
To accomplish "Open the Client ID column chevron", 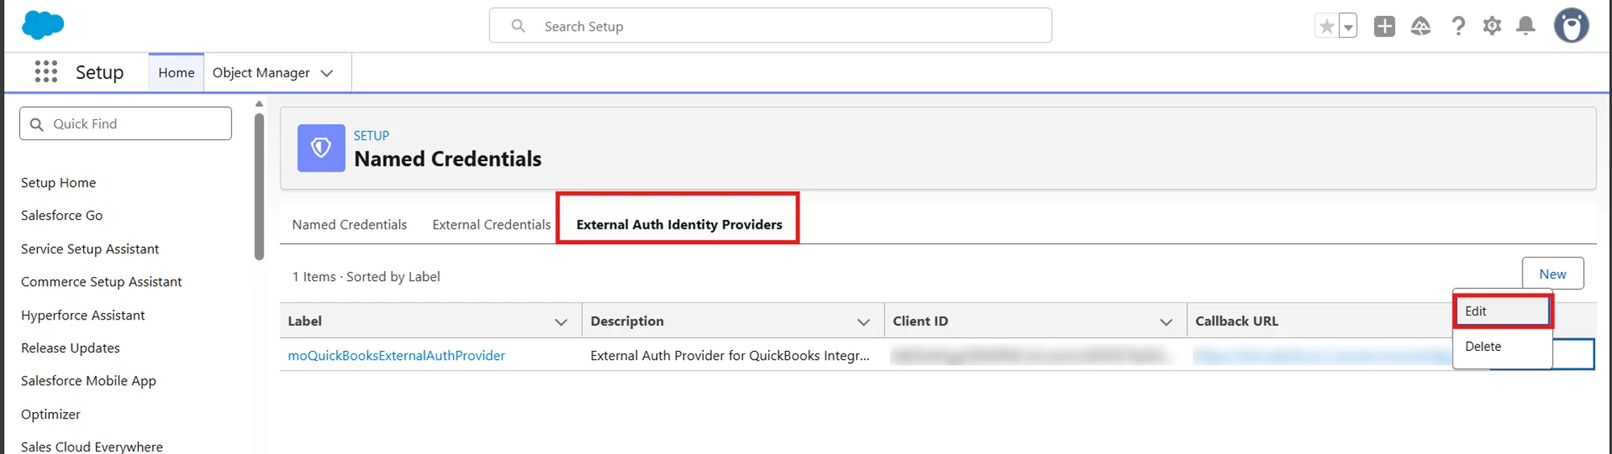I will (1165, 322).
